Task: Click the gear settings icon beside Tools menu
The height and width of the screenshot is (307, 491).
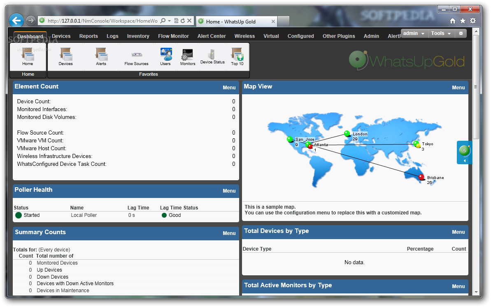Action: coord(461,33)
